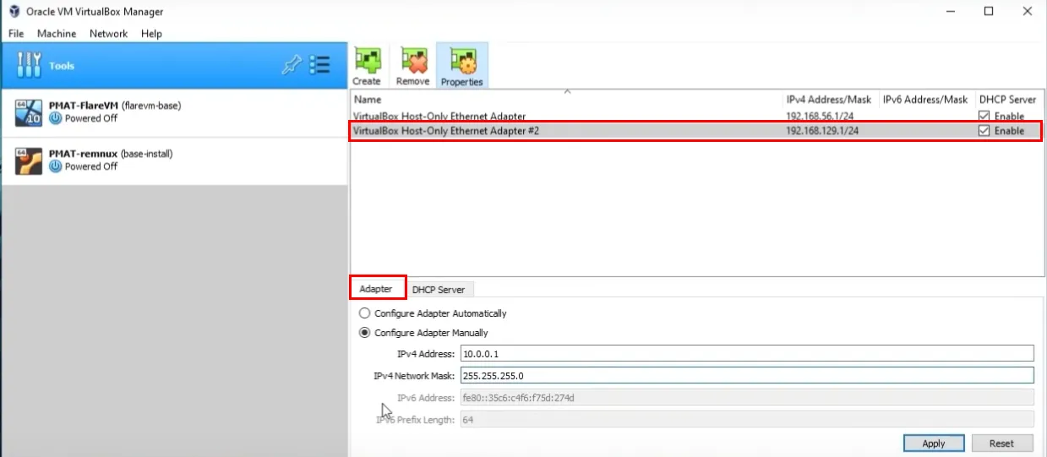Click the Reset button

coord(1001,443)
